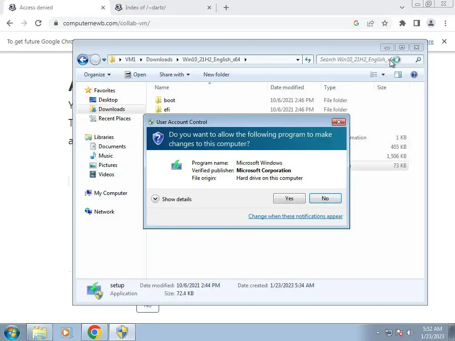The image size is (455, 341).
Task: Open address bar previous locations dropdown
Action: point(298,60)
